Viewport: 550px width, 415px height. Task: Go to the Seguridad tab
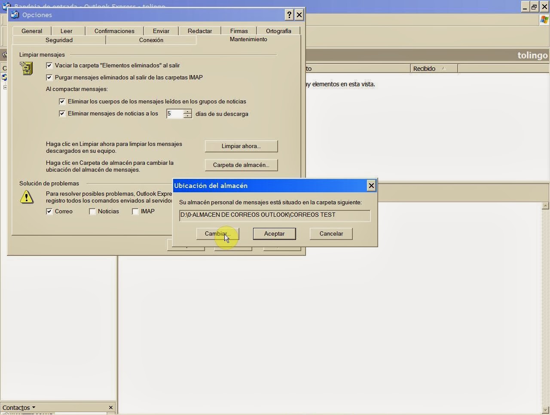click(59, 40)
